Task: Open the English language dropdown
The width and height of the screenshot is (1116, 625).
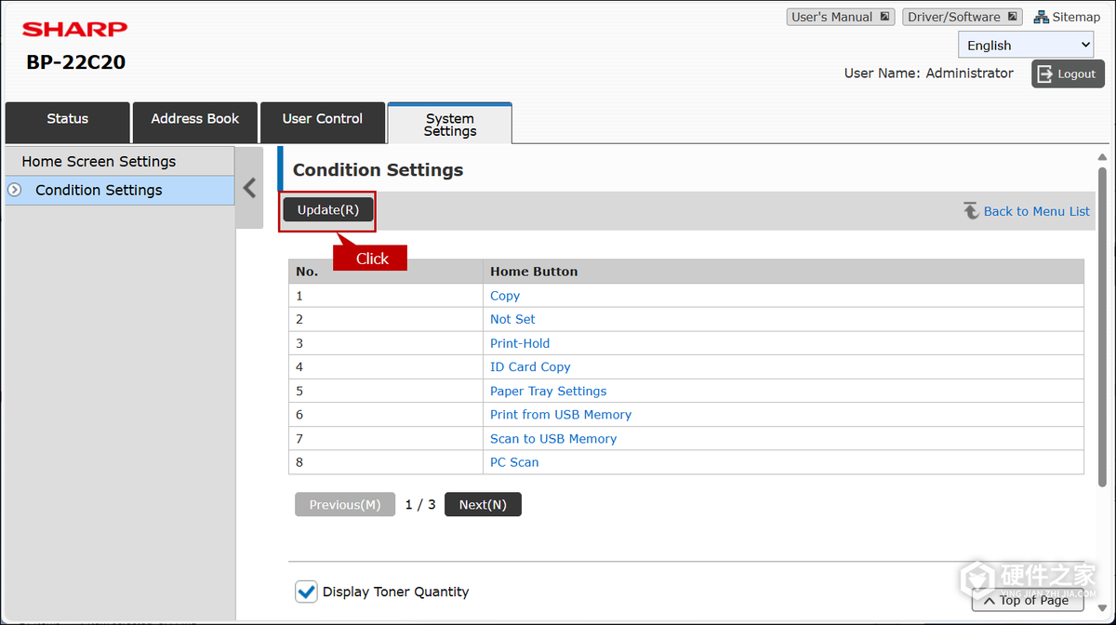Action: point(1028,45)
